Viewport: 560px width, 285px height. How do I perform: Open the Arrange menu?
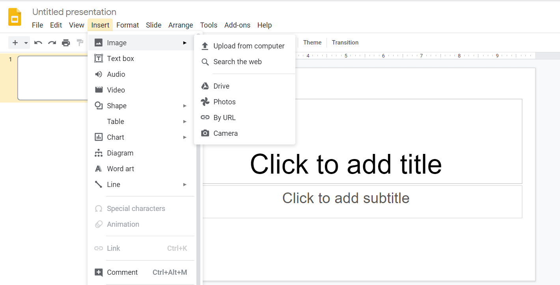click(x=181, y=25)
